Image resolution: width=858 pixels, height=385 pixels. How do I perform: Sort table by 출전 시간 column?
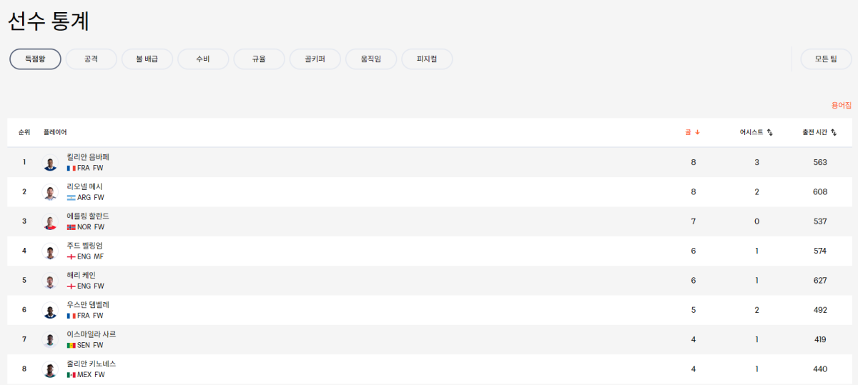(x=819, y=132)
